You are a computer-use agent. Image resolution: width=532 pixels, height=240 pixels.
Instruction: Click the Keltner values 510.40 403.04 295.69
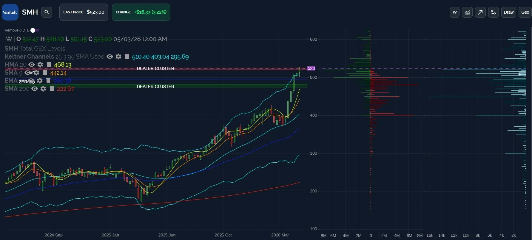[x=160, y=57]
